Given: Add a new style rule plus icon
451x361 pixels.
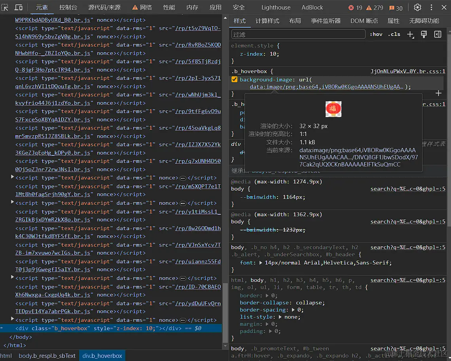Looking at the screenshot, I should (410, 34).
